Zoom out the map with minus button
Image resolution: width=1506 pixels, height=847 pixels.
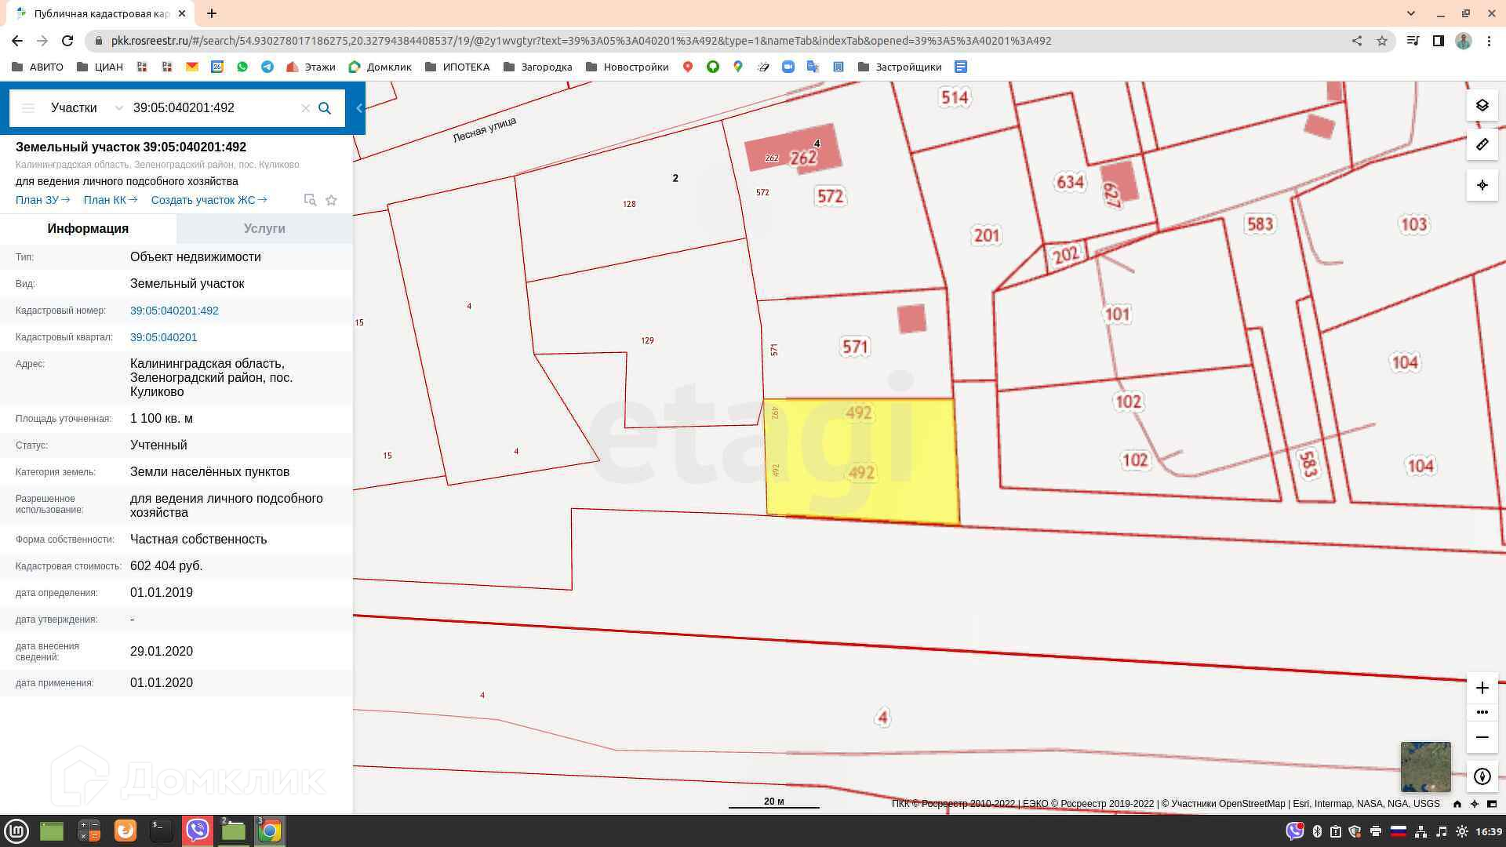coord(1482,737)
